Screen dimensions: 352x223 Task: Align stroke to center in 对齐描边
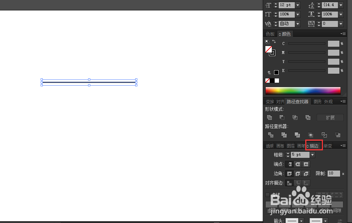tap(289, 183)
